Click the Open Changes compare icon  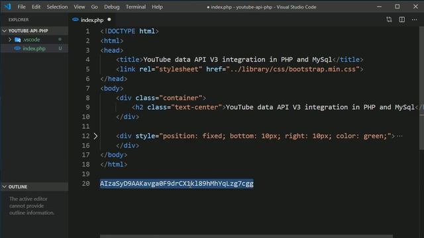pos(389,19)
